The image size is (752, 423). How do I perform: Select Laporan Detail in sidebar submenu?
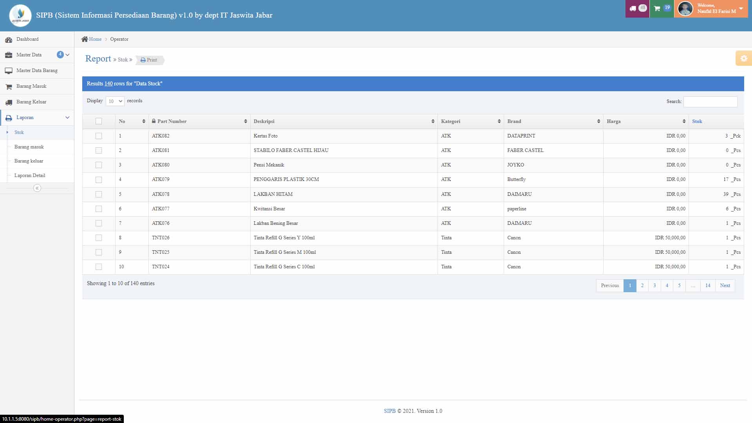[x=30, y=175]
